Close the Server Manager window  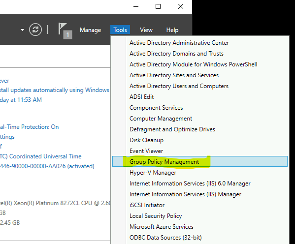(x=181, y=6)
